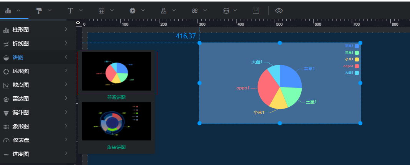The height and width of the screenshot is (165, 410).
Task: Click the 普通饼图 label
Action: point(116,97)
